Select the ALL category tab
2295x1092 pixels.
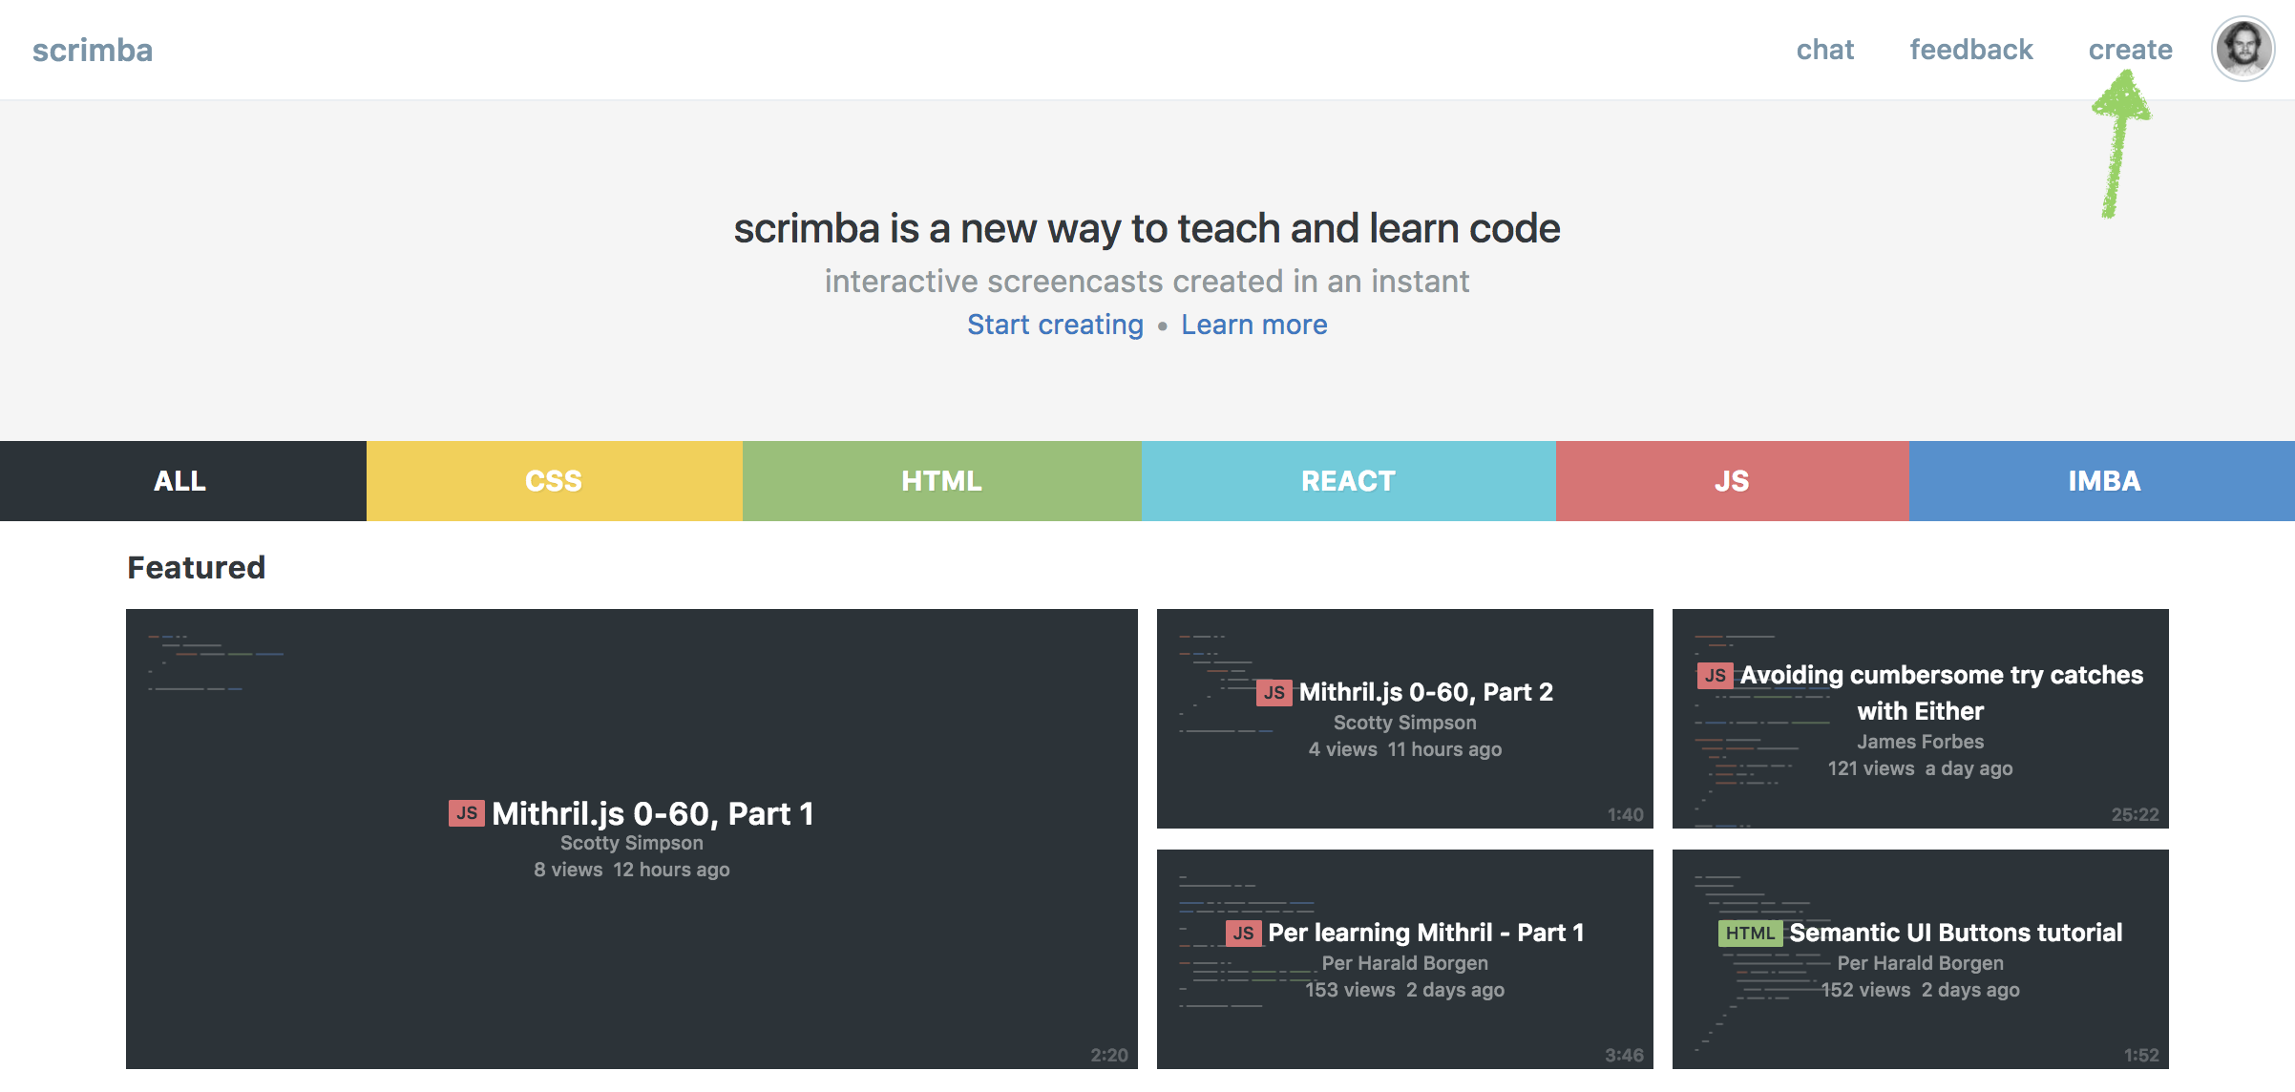point(181,481)
